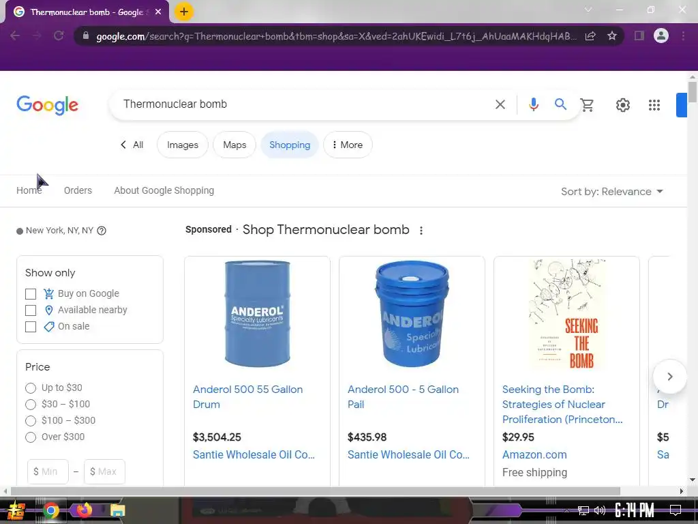Image resolution: width=698 pixels, height=524 pixels.
Task: Open network status in tray
Action: (583, 510)
